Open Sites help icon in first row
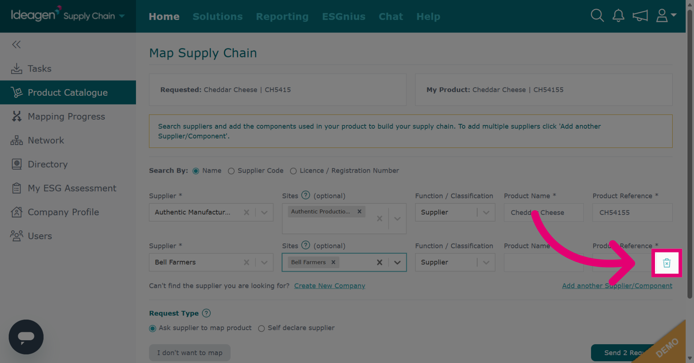This screenshot has width=694, height=363. (x=306, y=195)
